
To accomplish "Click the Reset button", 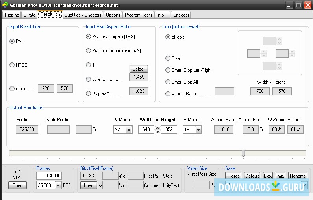I will (233, 176).
